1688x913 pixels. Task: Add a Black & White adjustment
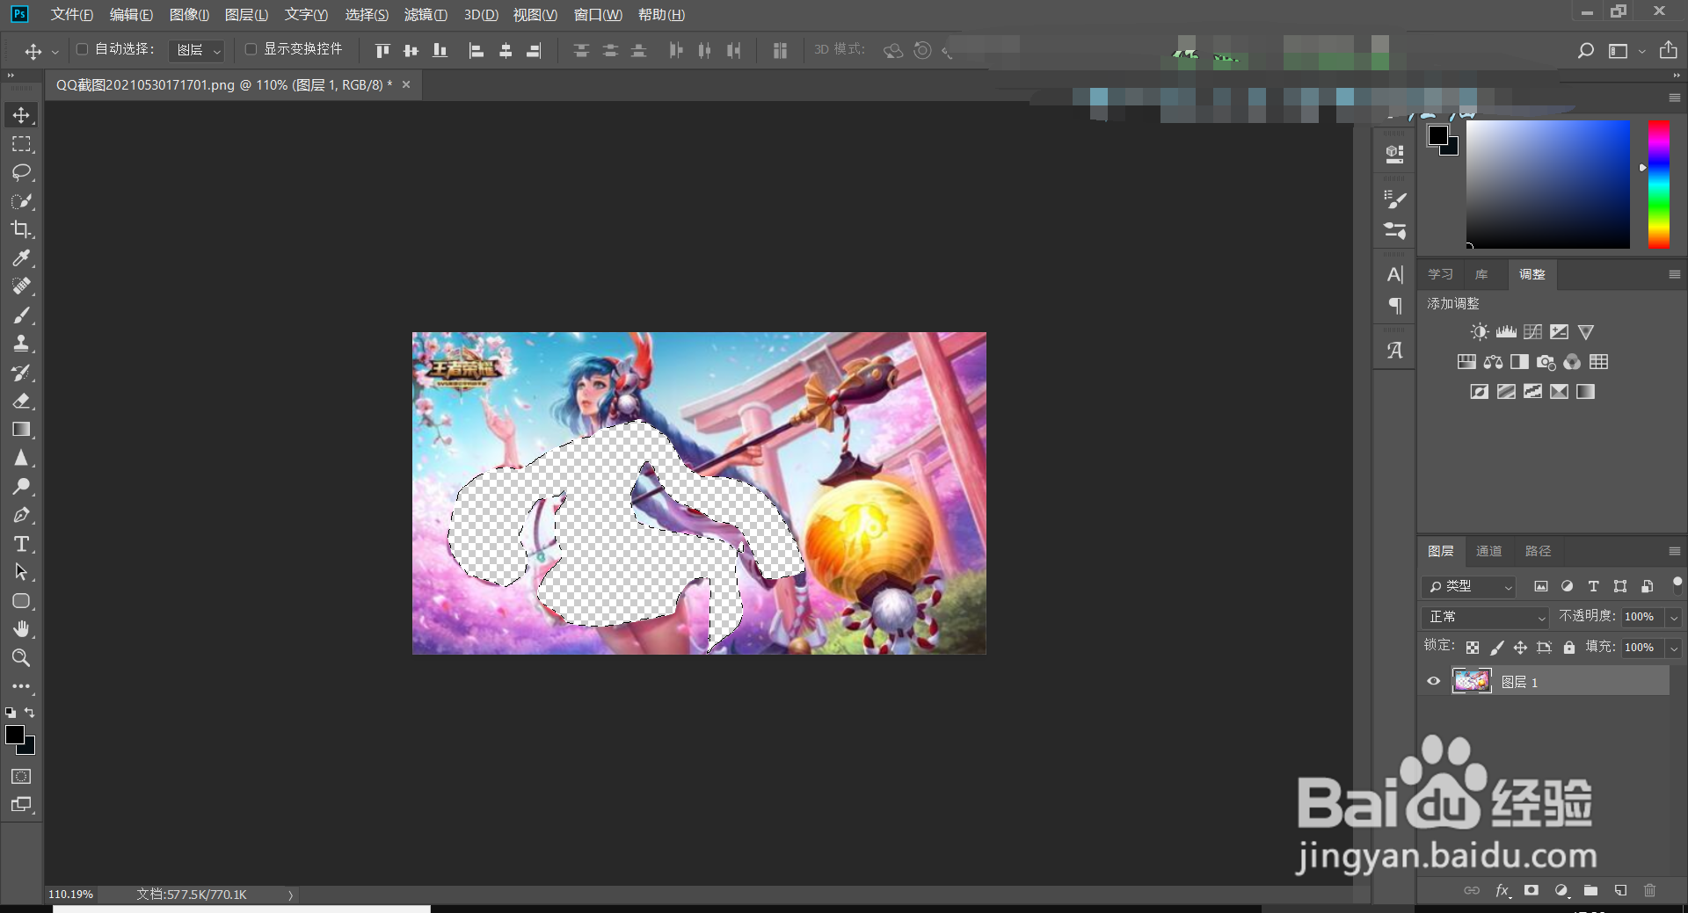[x=1519, y=362]
